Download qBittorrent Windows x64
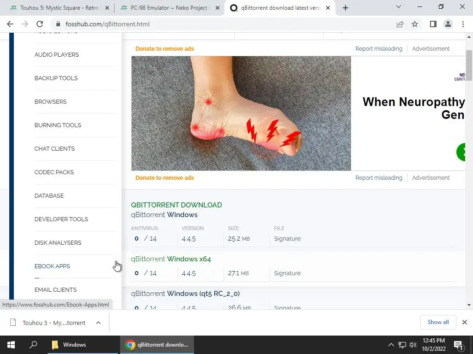 (171, 259)
